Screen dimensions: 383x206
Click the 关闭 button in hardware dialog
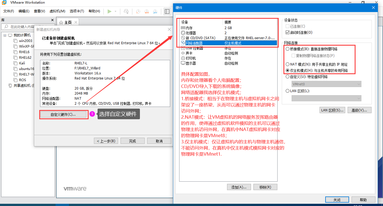(x=337, y=200)
